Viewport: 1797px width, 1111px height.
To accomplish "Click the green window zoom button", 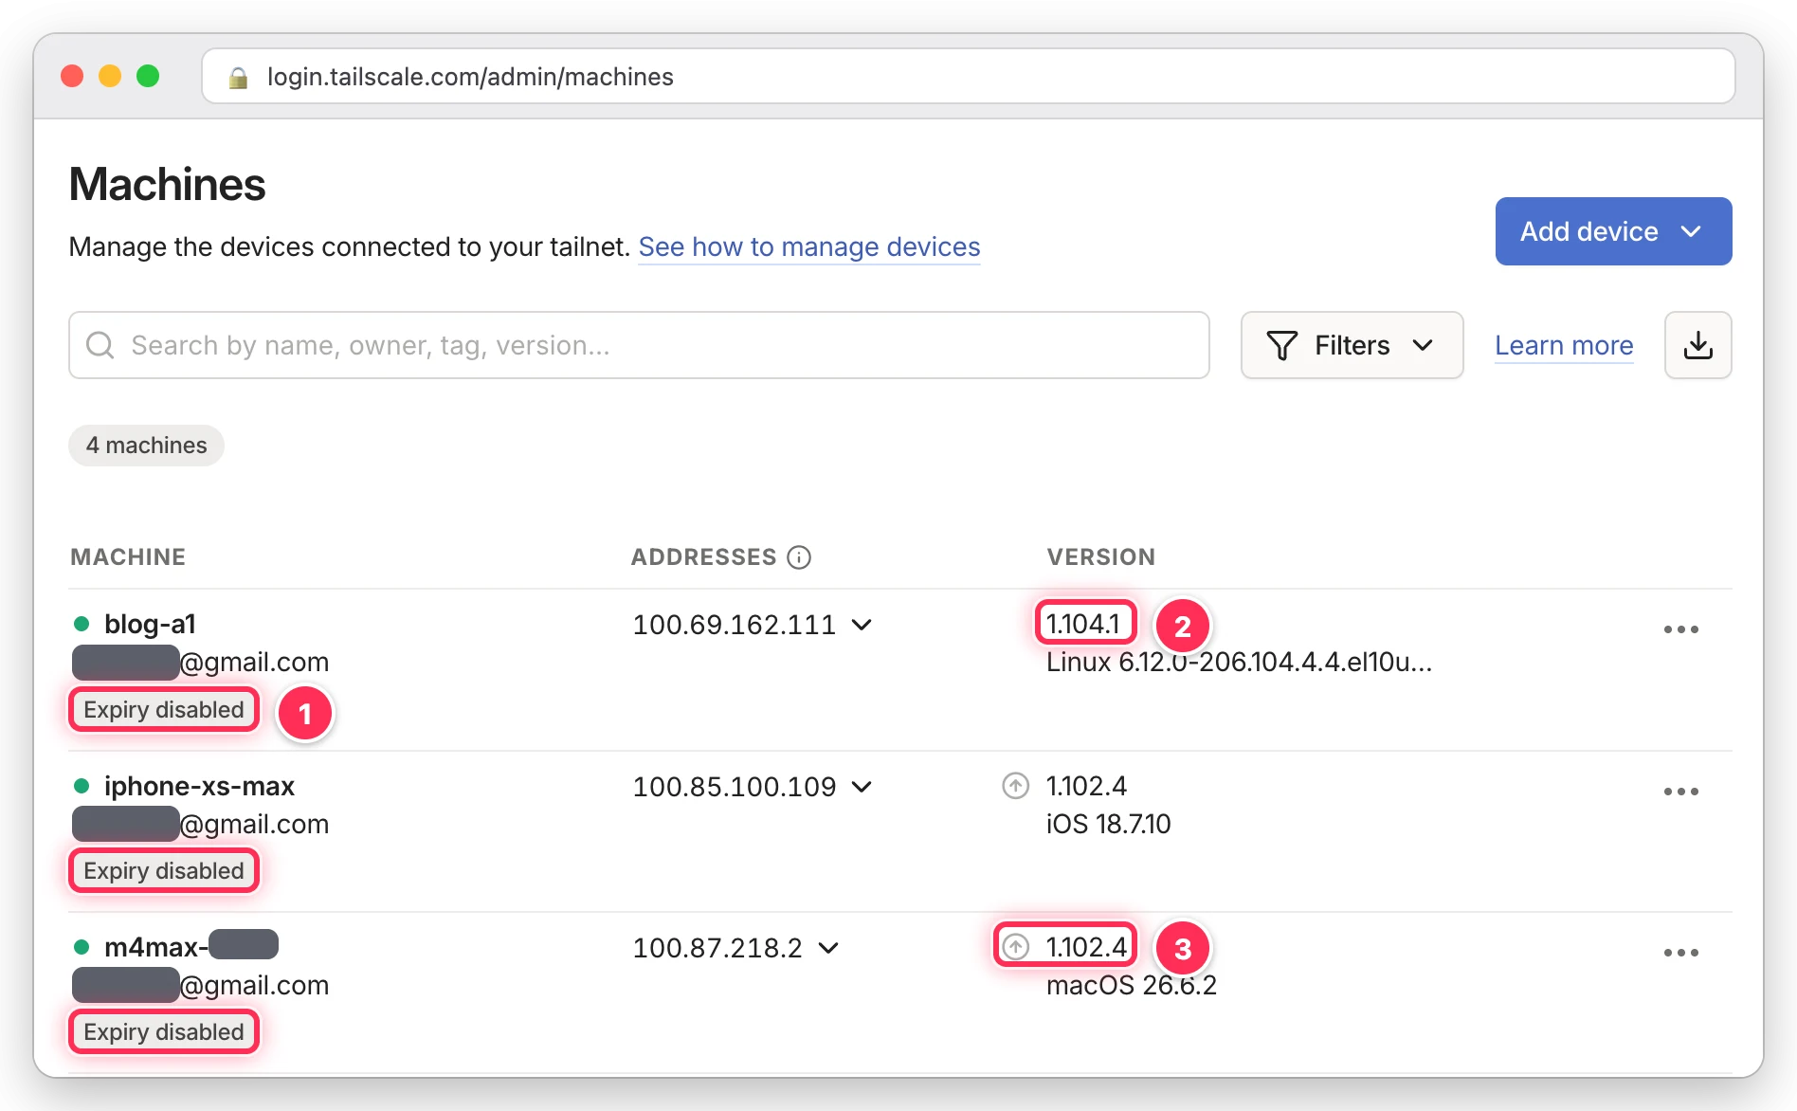I will (x=148, y=76).
